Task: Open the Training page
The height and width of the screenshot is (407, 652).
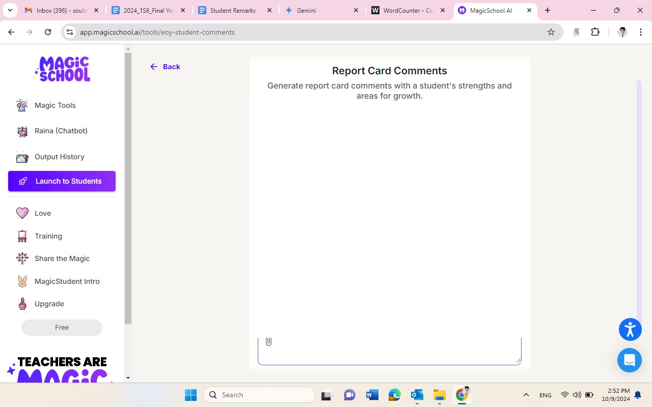Action: click(x=48, y=236)
